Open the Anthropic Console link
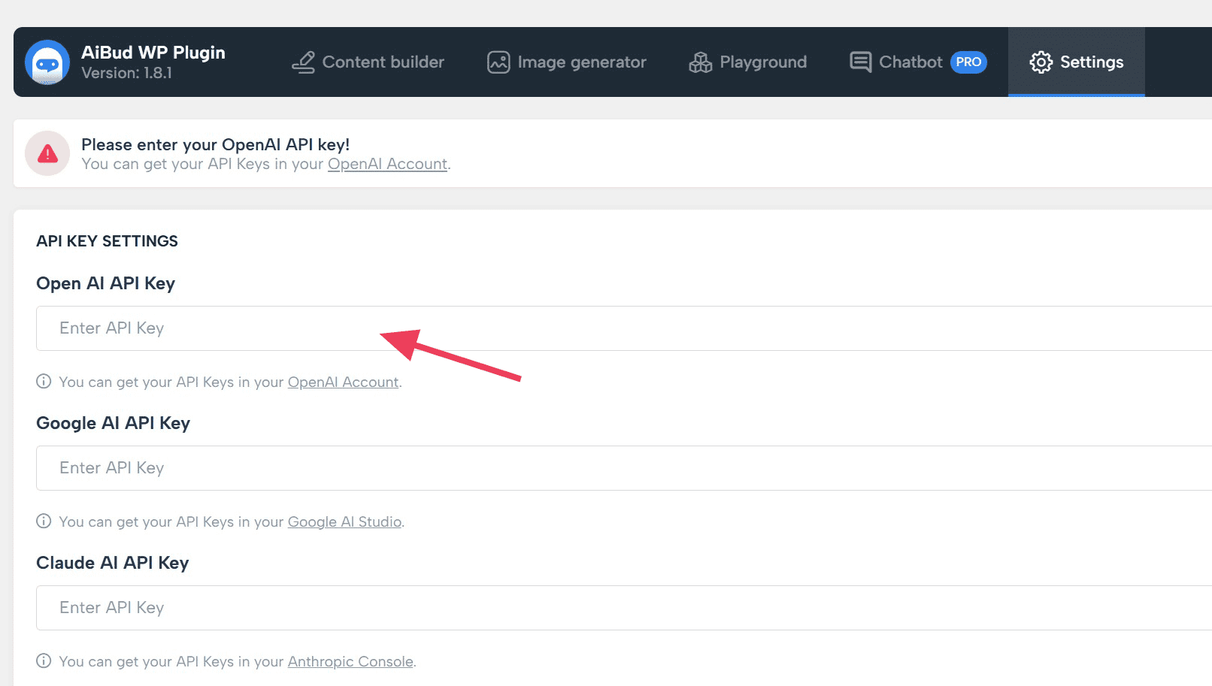1212x686 pixels. pyautogui.click(x=350, y=661)
